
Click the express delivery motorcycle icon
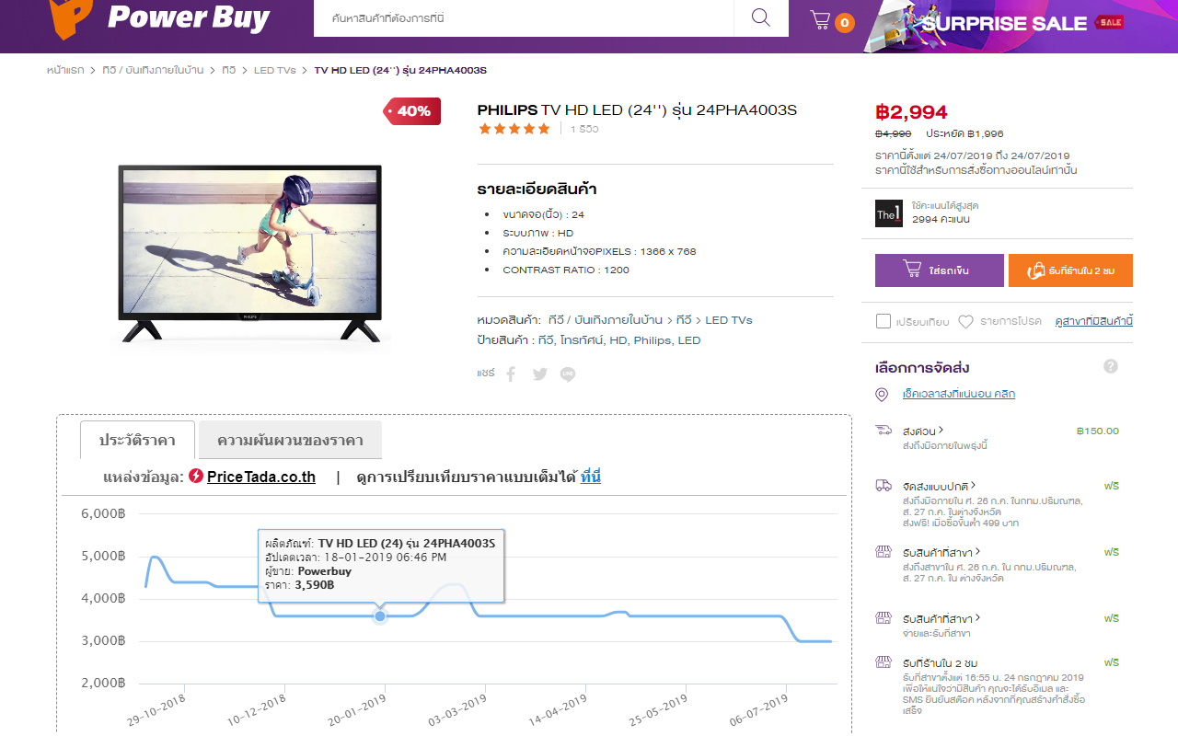pos(883,431)
